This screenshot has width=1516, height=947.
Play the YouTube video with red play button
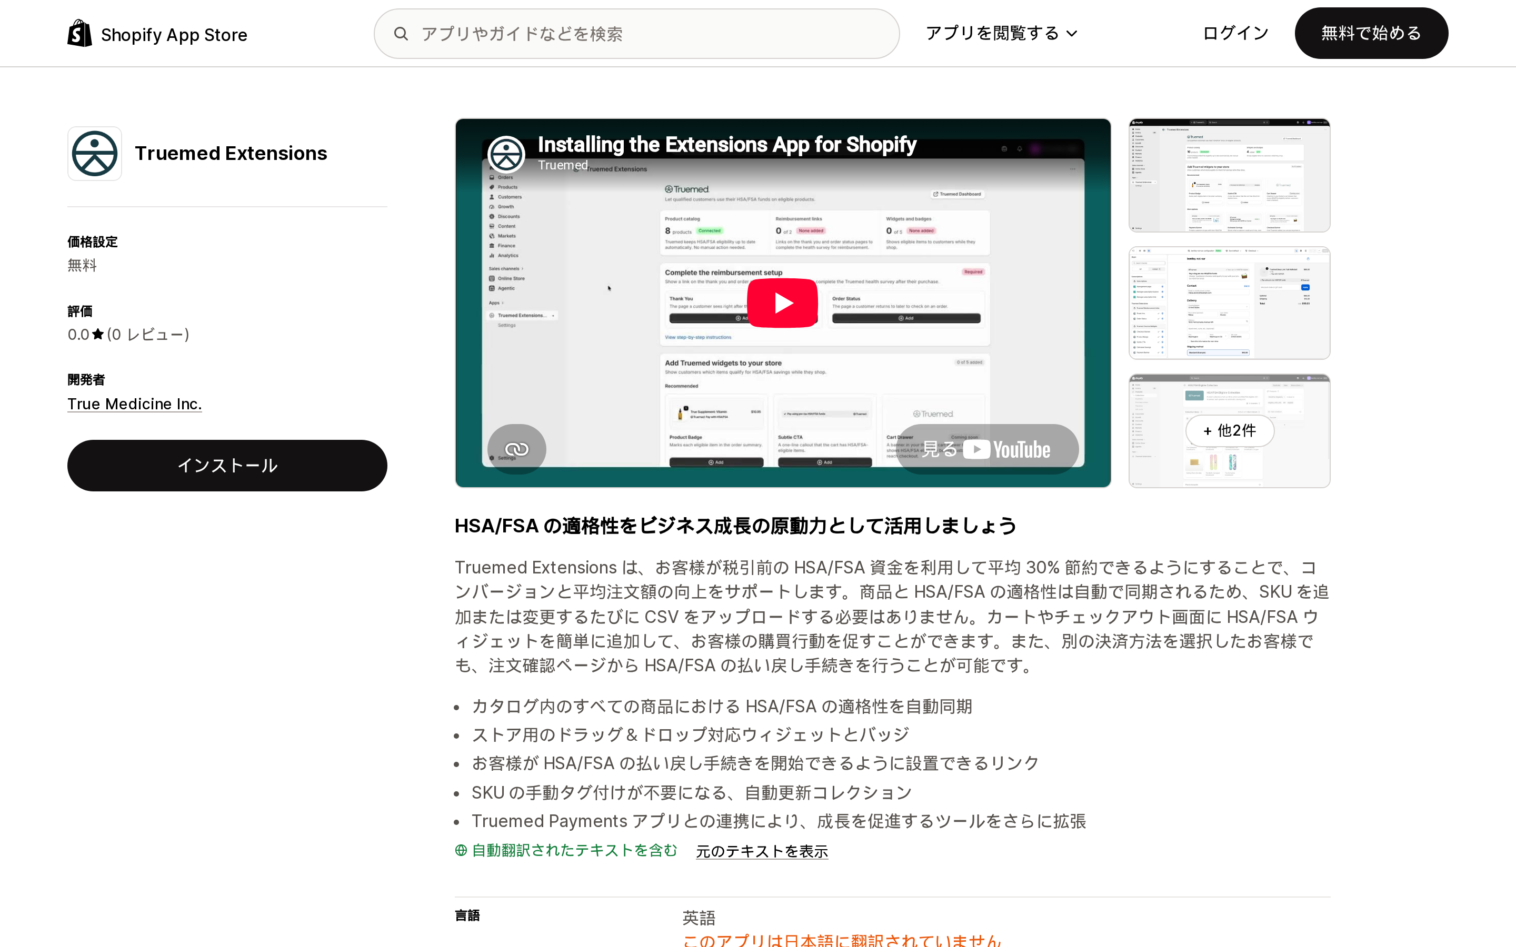tap(782, 303)
